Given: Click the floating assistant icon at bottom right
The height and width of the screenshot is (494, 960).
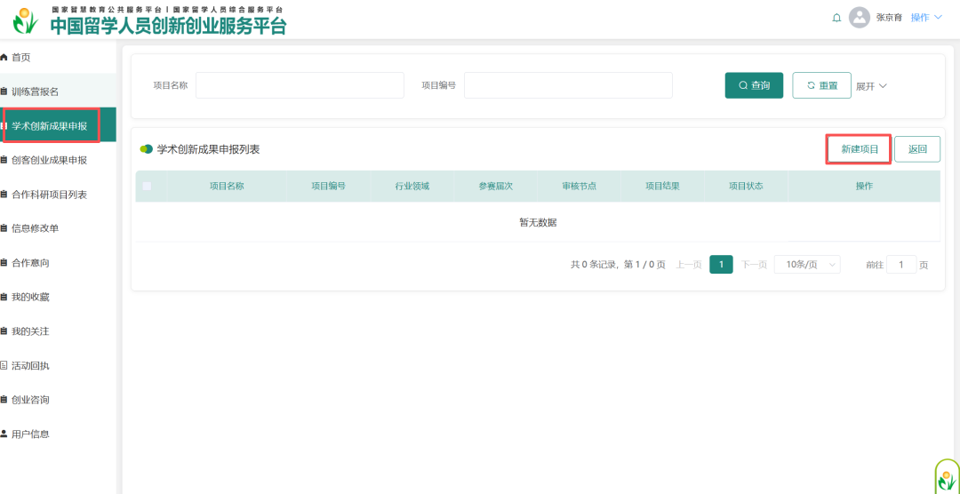Looking at the screenshot, I should 948,476.
